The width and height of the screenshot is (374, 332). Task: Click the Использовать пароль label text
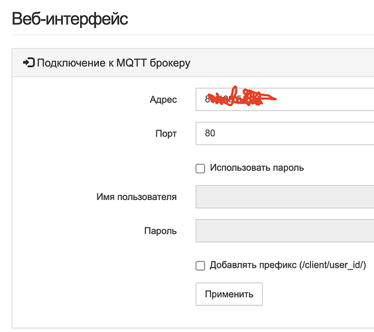[x=257, y=168]
